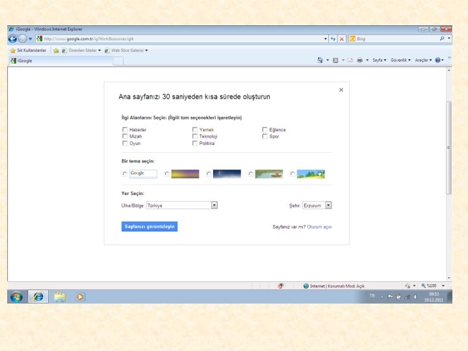Open the Help question mark icon
The width and height of the screenshot is (468, 351).
pos(437,60)
